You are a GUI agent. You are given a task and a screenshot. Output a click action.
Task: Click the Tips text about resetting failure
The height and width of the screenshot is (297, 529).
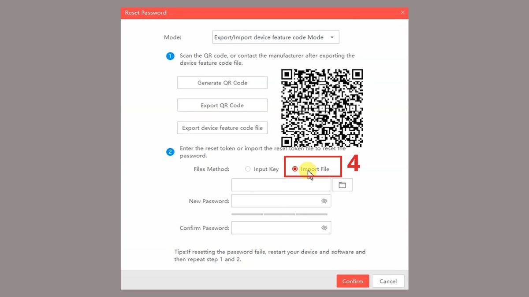pyautogui.click(x=270, y=256)
